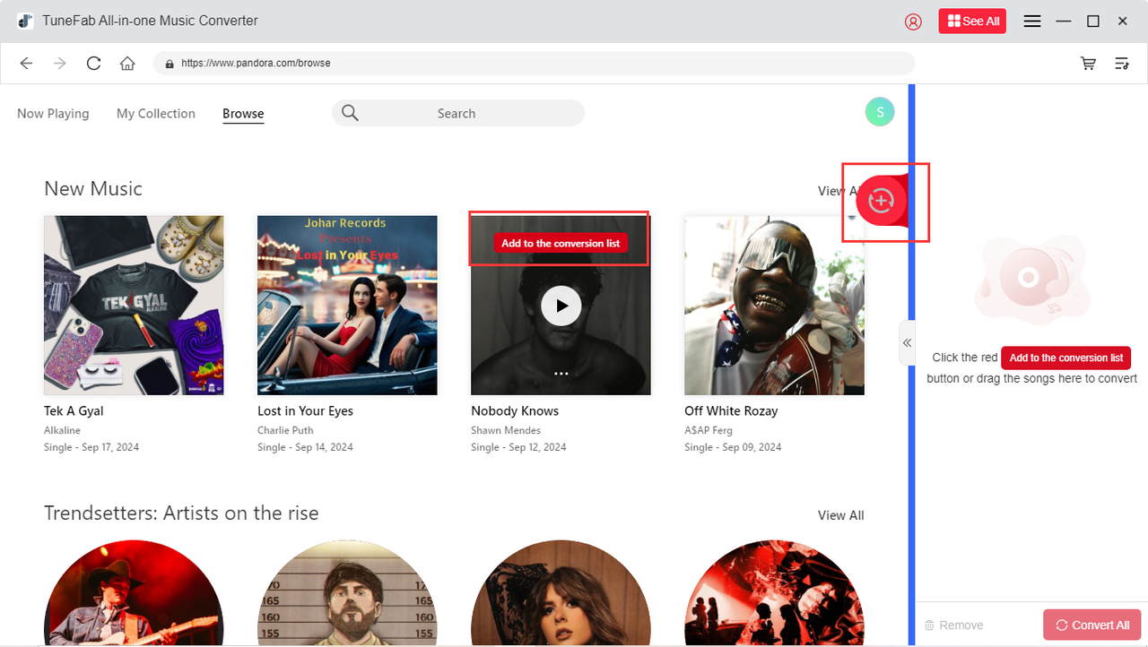Click the Convert All button
Screen dimensions: 1148x647
click(1092, 625)
